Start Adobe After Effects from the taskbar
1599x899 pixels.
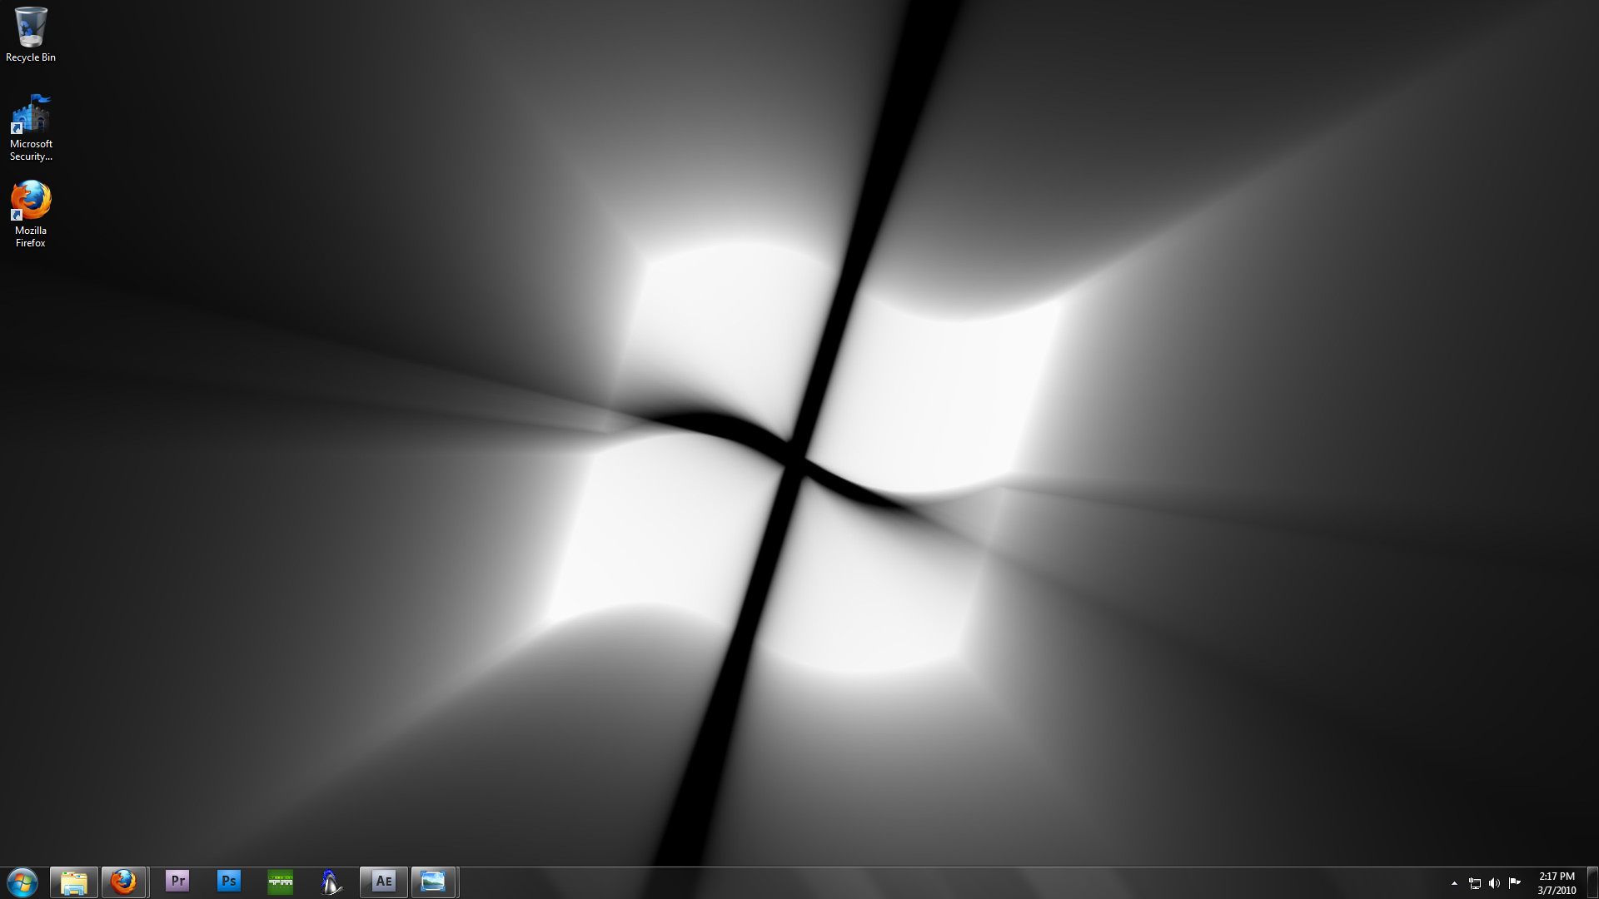click(x=383, y=882)
